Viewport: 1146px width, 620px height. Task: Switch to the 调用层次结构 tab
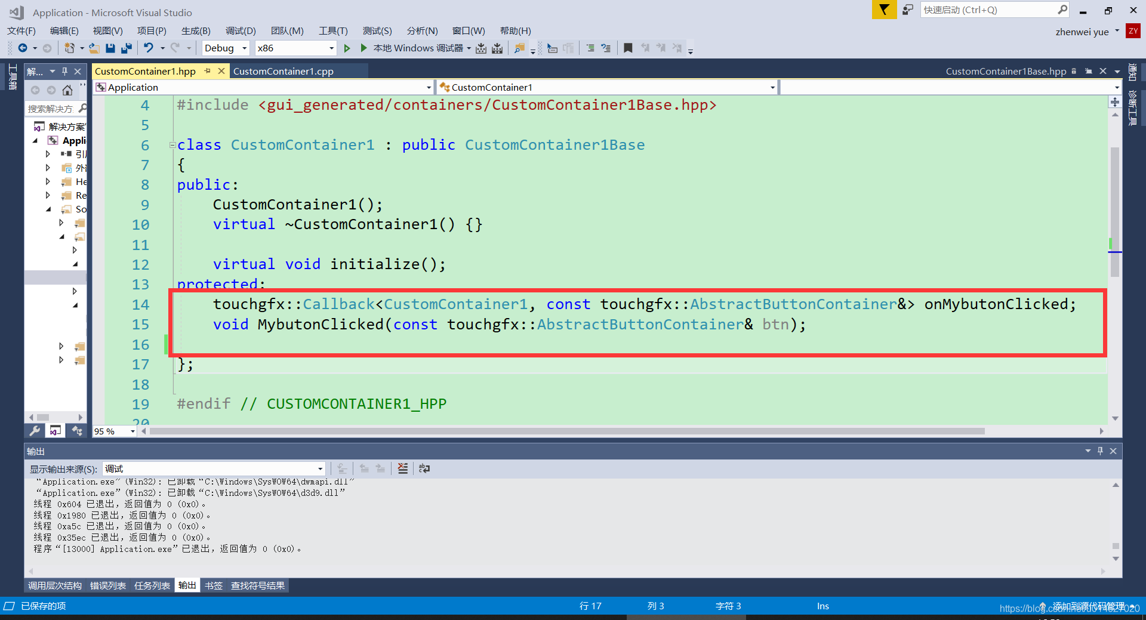click(55, 585)
